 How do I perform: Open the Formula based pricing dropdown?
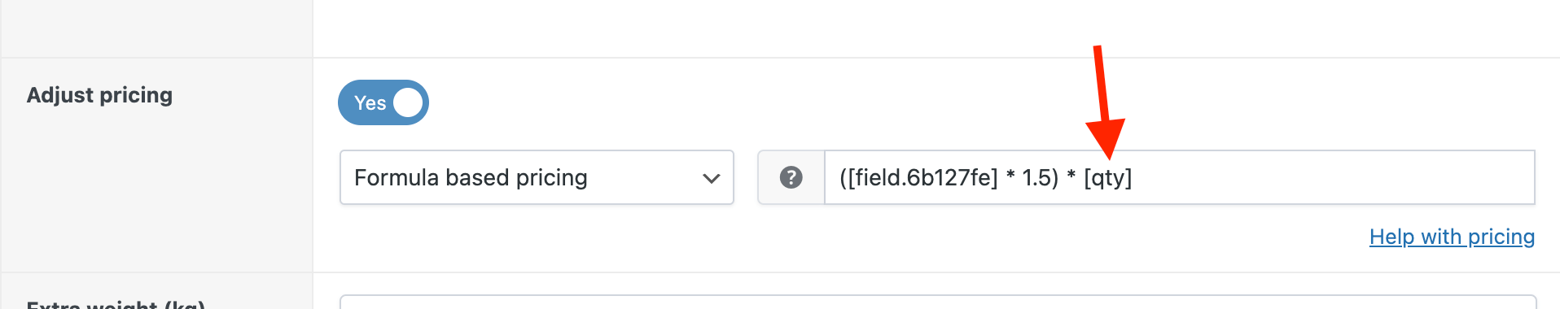537,177
